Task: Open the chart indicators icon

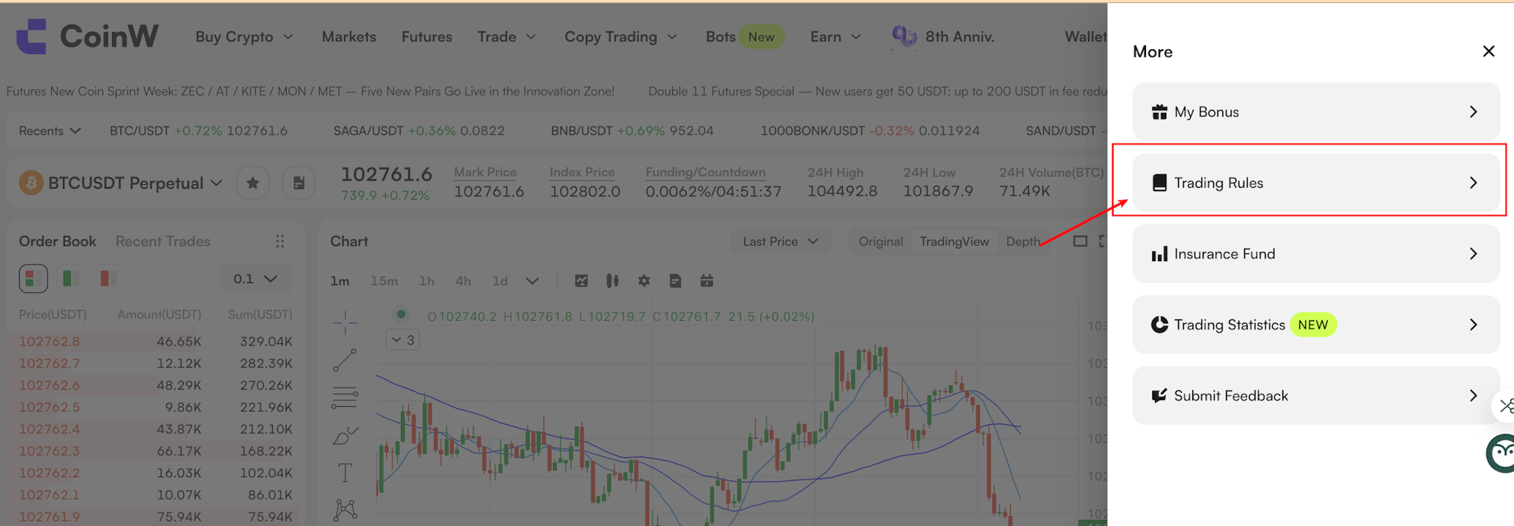Action: (x=581, y=281)
